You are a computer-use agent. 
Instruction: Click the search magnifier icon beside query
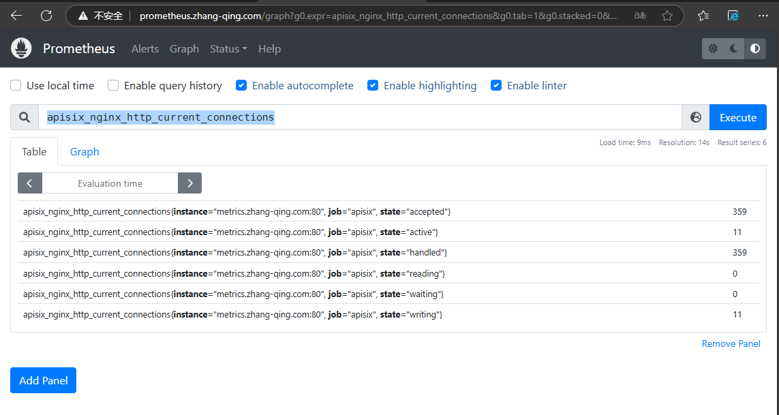click(x=25, y=117)
